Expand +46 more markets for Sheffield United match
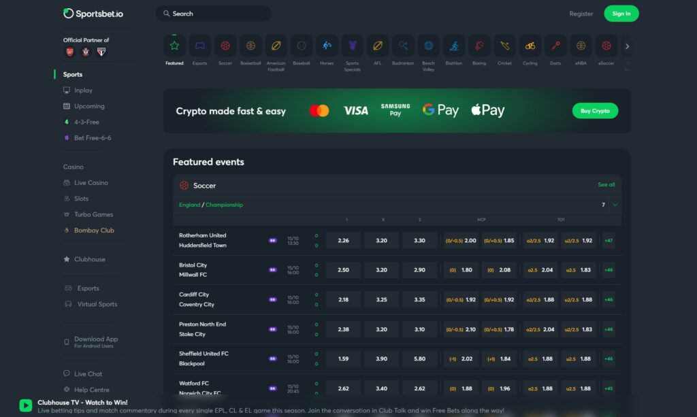Image resolution: width=697 pixels, height=417 pixels. click(x=609, y=358)
